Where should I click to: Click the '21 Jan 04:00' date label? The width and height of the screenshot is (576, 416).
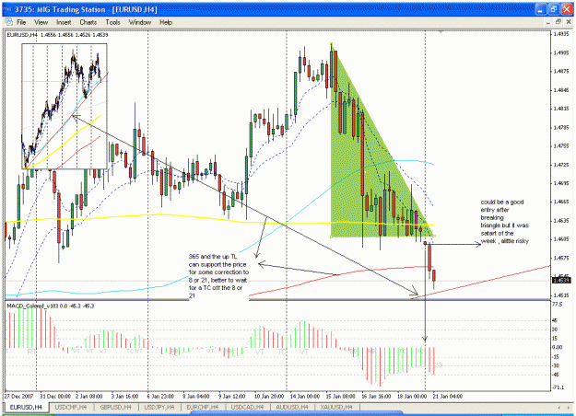coord(447,396)
